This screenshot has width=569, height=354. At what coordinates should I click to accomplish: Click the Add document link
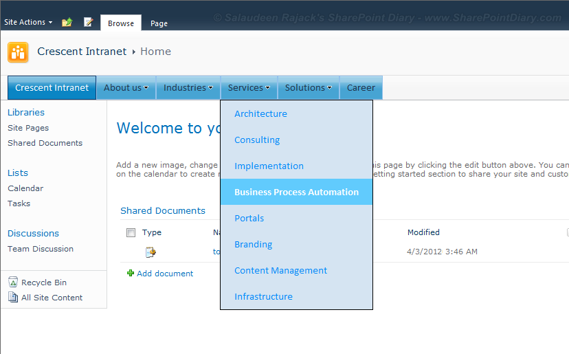[x=165, y=274]
